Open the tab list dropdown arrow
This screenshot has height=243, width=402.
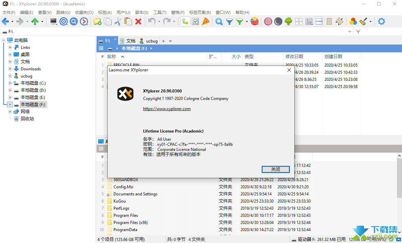coord(170,41)
